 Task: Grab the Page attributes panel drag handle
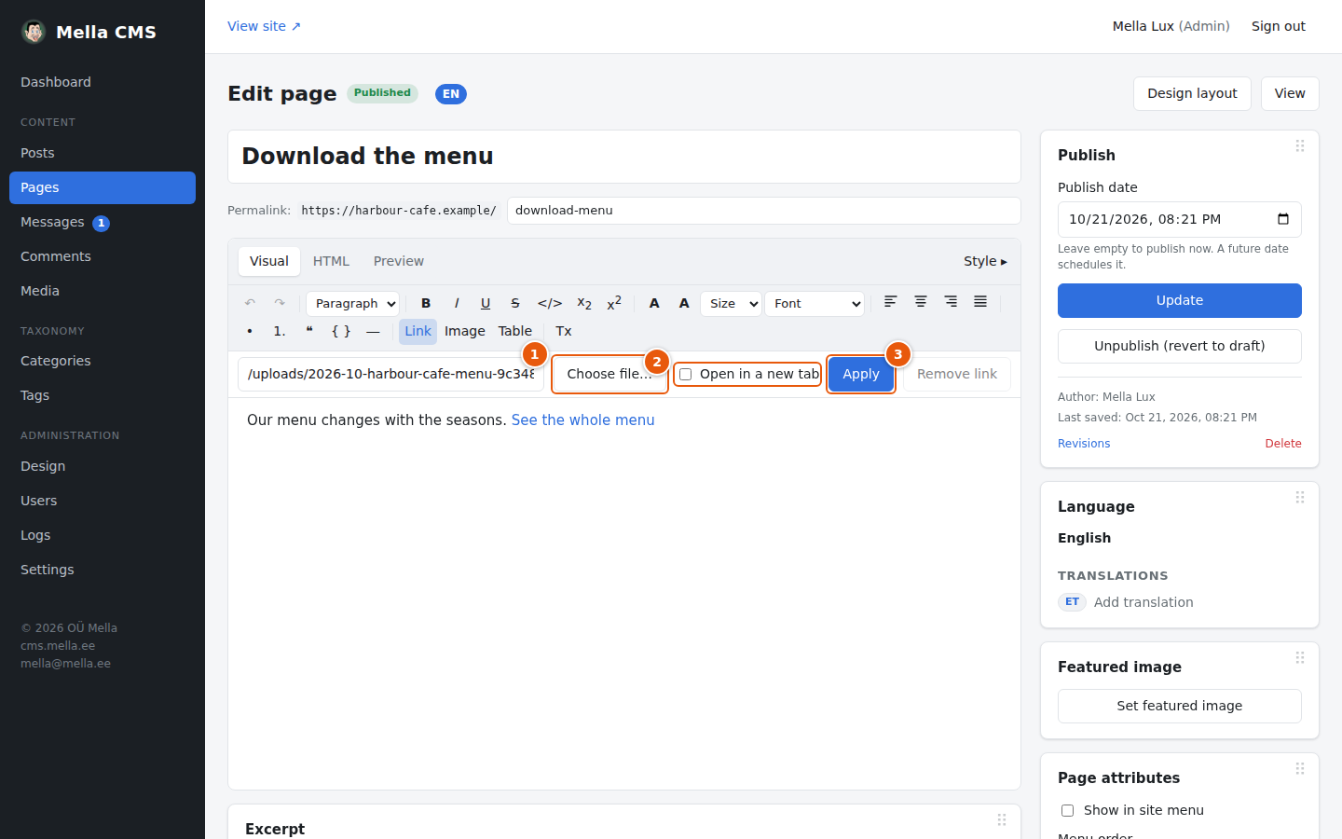tap(1300, 769)
